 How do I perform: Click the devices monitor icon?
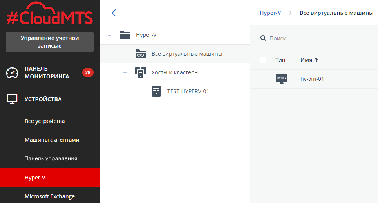pyautogui.click(x=13, y=99)
